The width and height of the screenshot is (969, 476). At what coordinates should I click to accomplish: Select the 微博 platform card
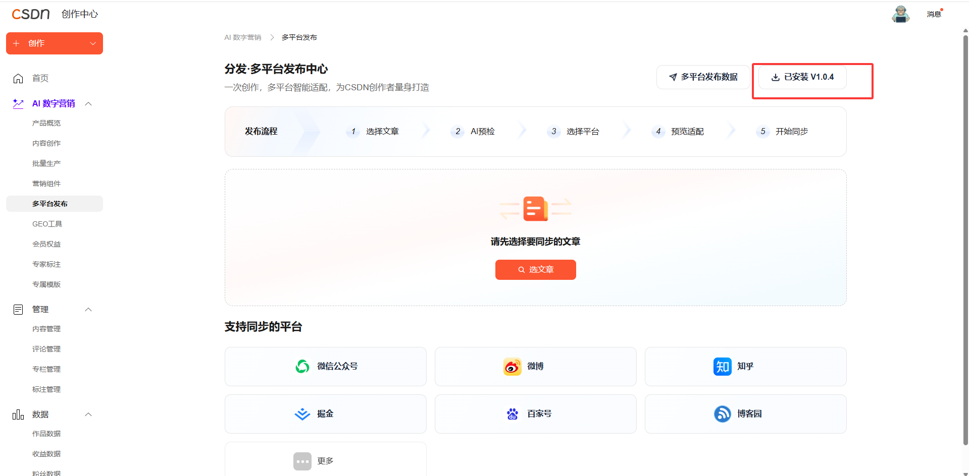pyautogui.click(x=536, y=367)
